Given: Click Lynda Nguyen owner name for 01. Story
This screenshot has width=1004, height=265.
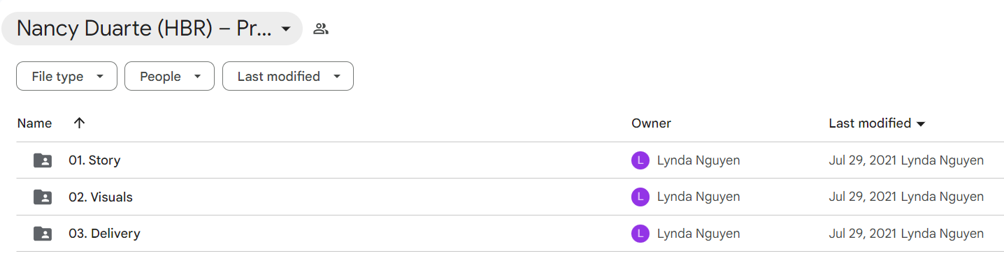Looking at the screenshot, I should (x=698, y=160).
